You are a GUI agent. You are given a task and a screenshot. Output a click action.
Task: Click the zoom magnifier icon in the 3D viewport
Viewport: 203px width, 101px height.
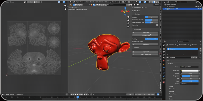coord(128,17)
